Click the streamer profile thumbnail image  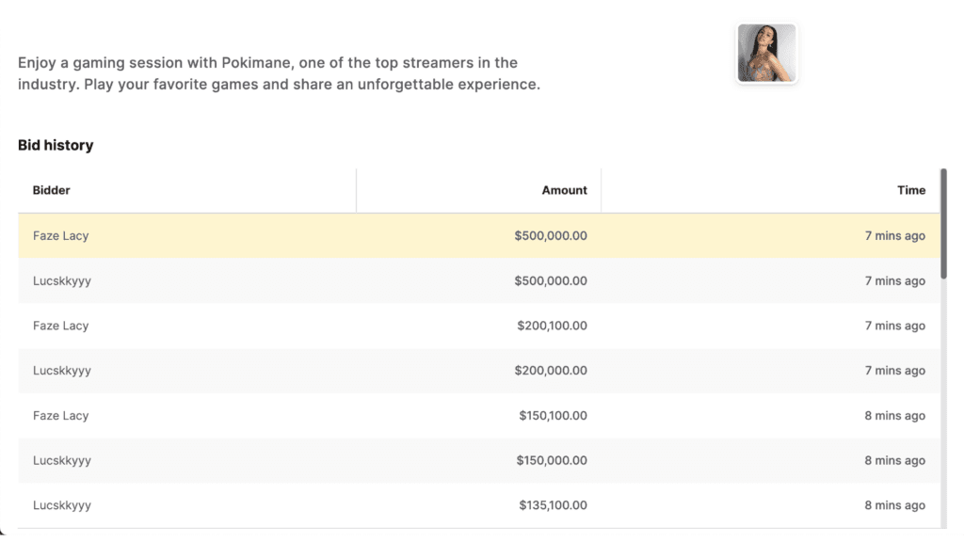pyautogui.click(x=766, y=54)
